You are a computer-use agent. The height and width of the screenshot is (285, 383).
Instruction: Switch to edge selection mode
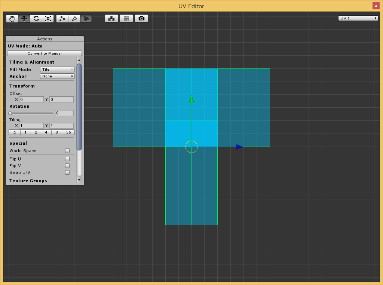(74, 19)
